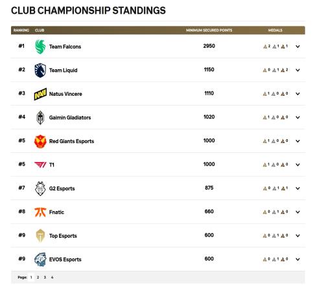Go to page 2 of standings
324x285 pixels.
tap(38, 277)
